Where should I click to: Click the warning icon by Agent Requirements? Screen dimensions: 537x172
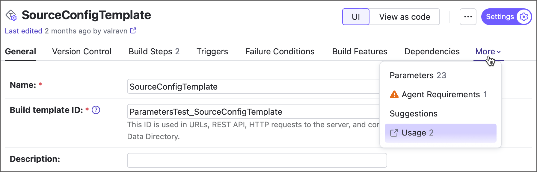point(394,95)
